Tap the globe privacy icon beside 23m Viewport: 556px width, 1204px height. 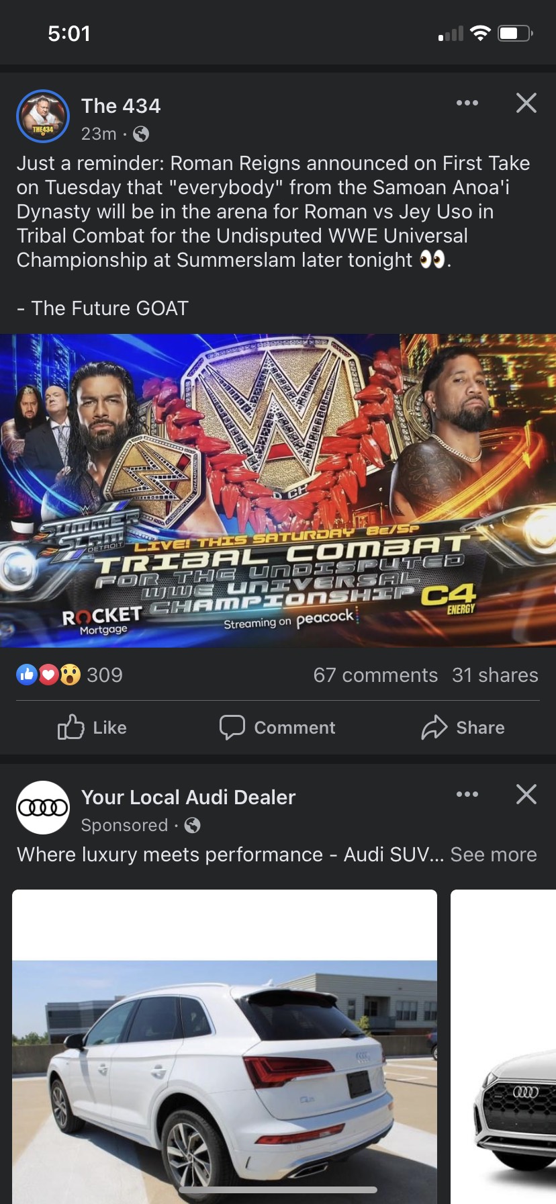point(141,134)
